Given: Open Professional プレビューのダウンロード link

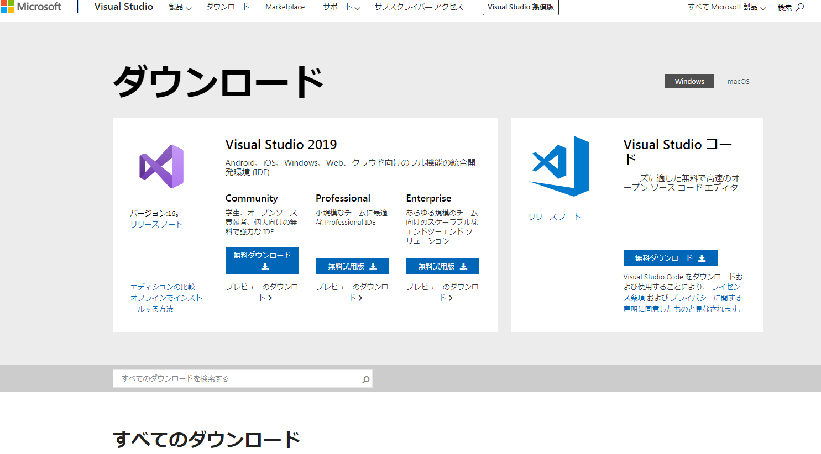Looking at the screenshot, I should click(352, 292).
